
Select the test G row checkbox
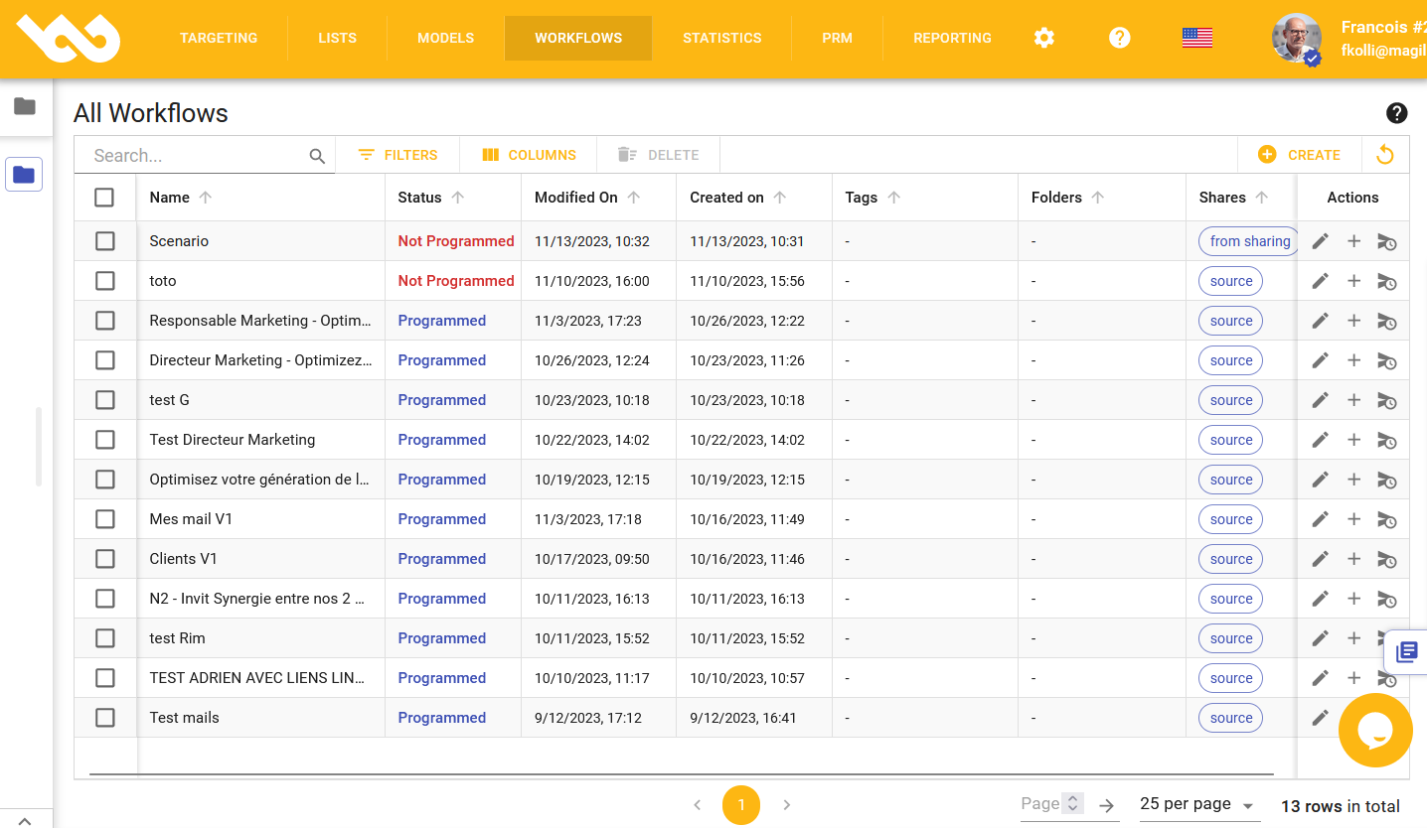104,400
